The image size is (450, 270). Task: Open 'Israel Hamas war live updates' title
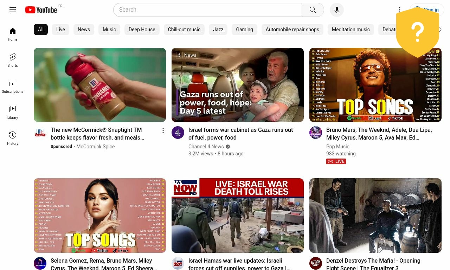(x=239, y=264)
